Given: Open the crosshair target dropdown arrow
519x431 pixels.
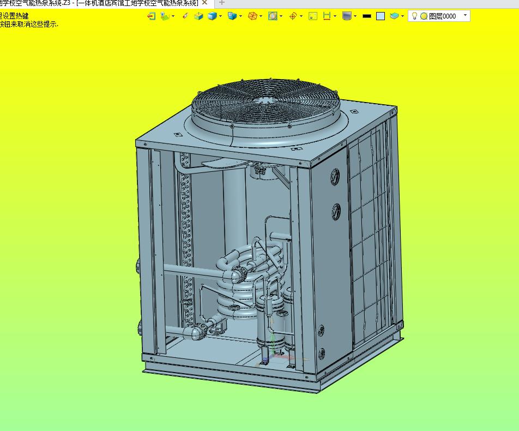Looking at the screenshot, I should tap(301, 16).
